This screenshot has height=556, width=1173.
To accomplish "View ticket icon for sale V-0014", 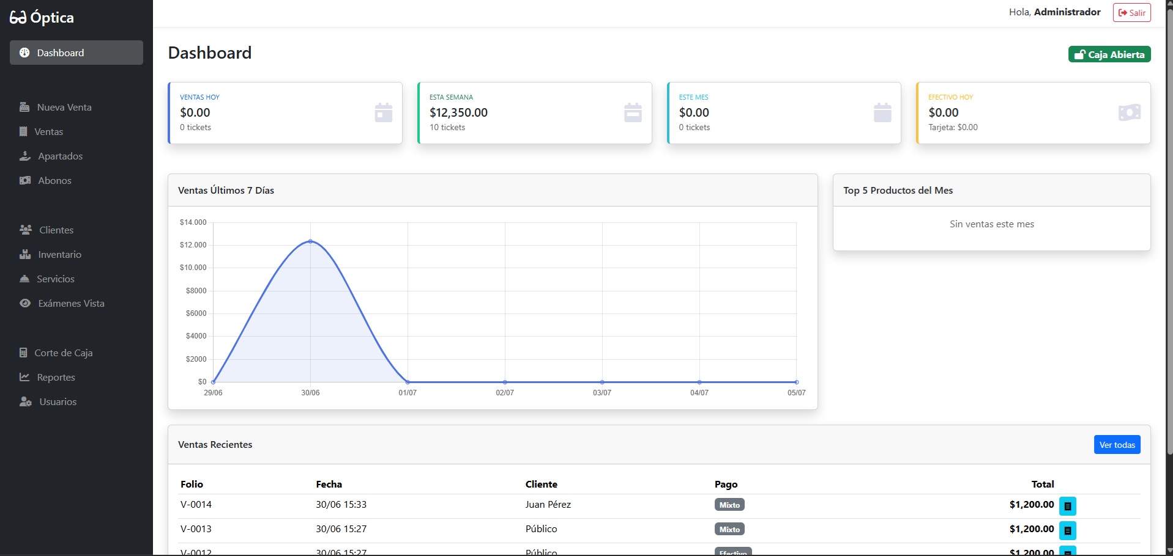I will [x=1068, y=506].
